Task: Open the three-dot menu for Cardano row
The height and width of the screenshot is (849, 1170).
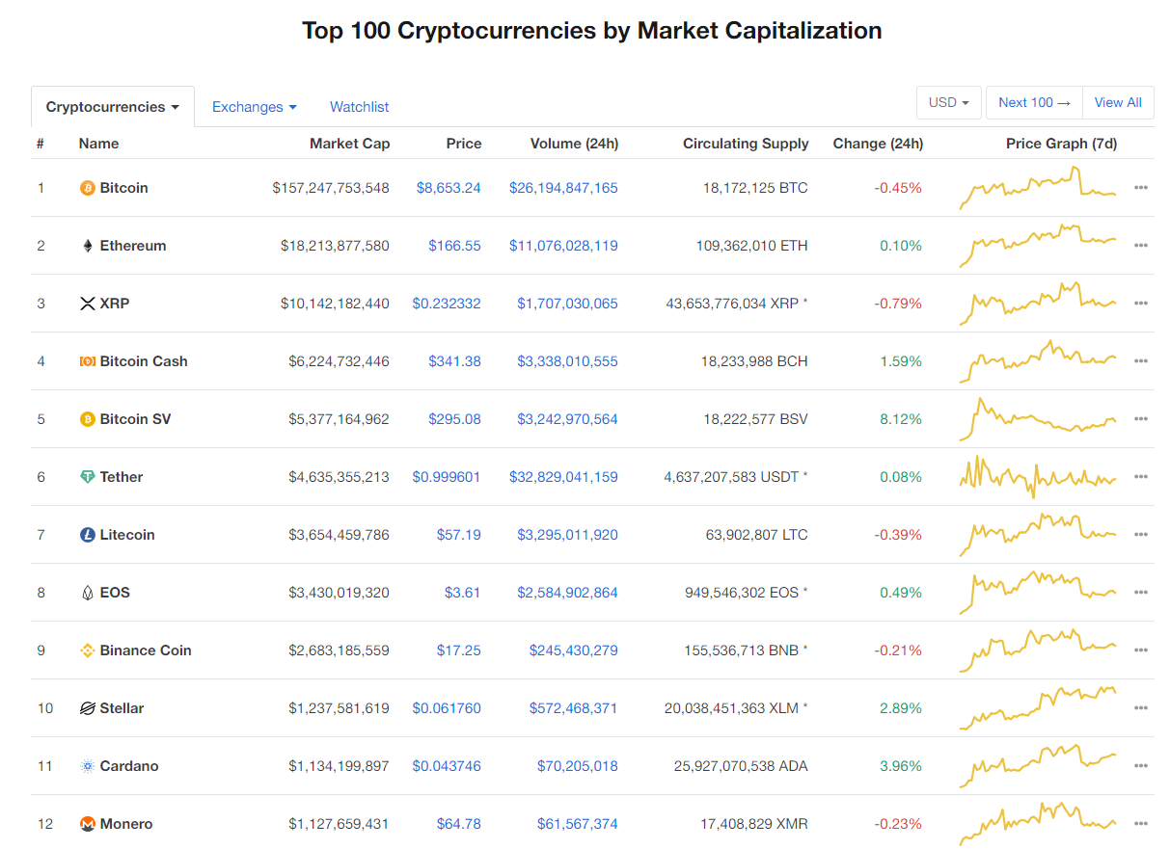Action: (1141, 766)
